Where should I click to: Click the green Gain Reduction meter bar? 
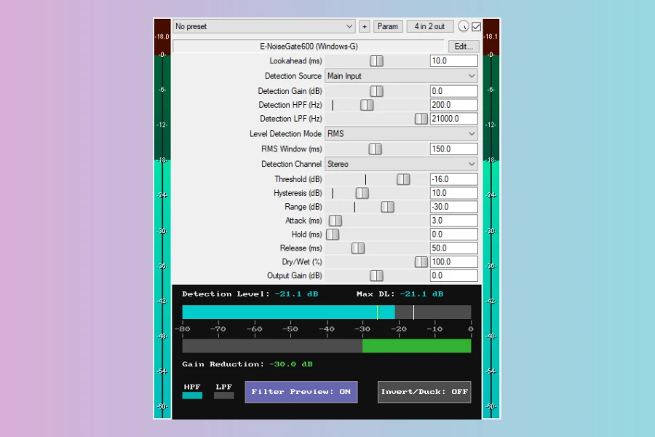click(x=416, y=346)
